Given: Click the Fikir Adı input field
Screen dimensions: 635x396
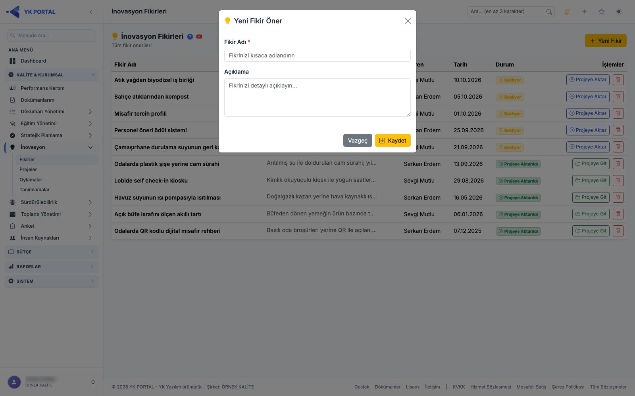Looking at the screenshot, I should 317,55.
